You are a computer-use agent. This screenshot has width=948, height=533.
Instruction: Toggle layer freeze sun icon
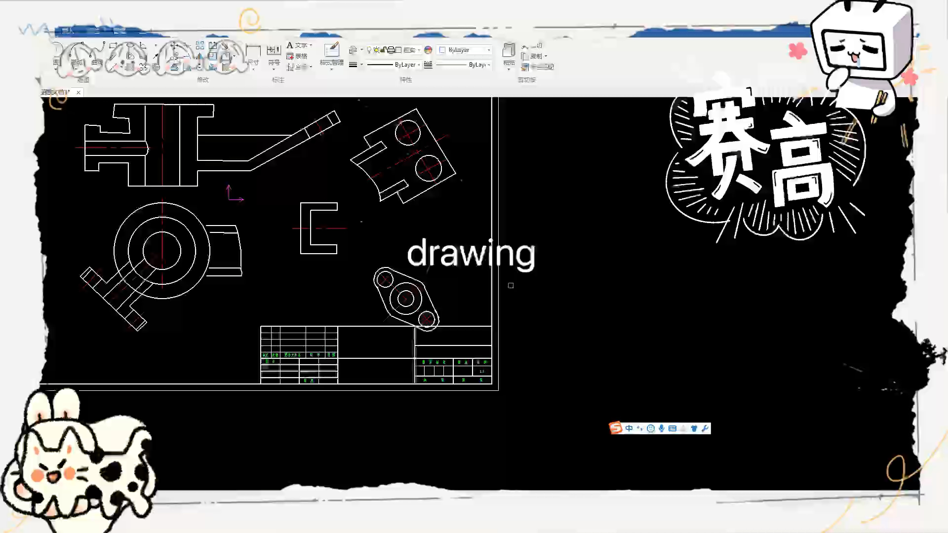click(376, 50)
